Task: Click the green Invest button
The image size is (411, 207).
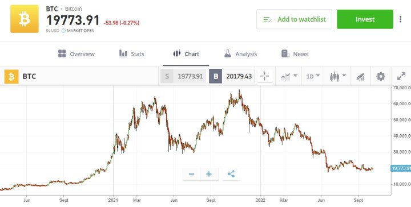Action: [x=365, y=19]
